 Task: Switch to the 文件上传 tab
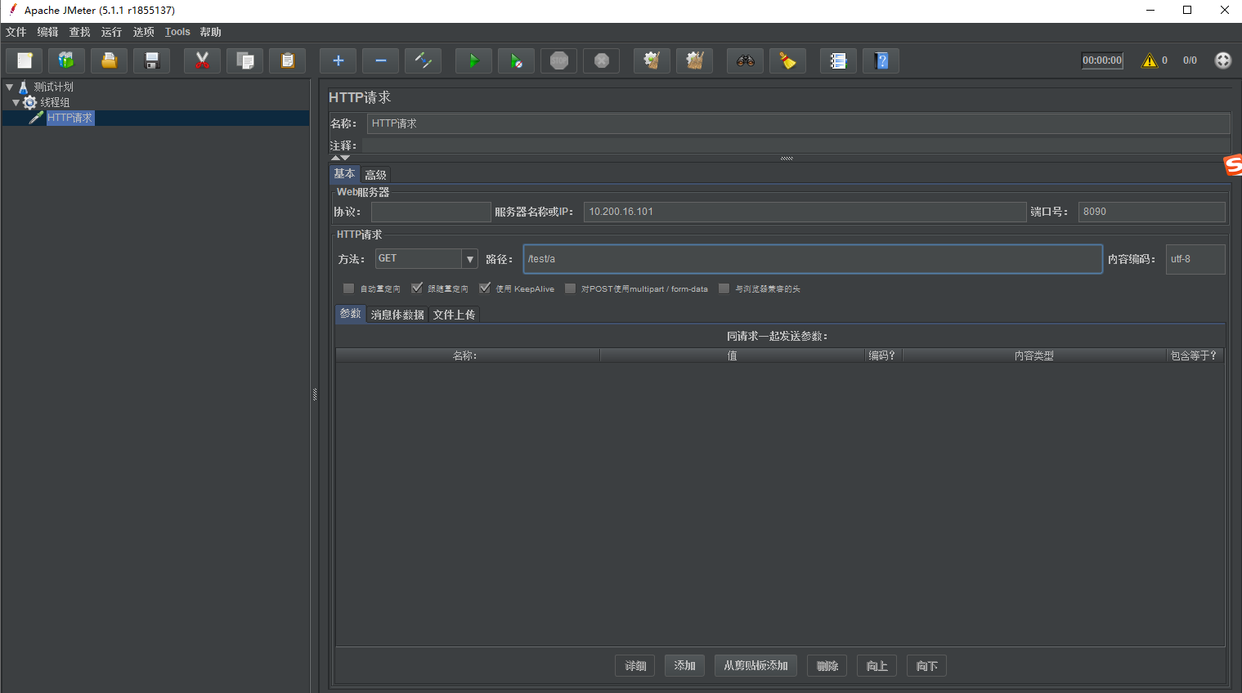pos(454,315)
